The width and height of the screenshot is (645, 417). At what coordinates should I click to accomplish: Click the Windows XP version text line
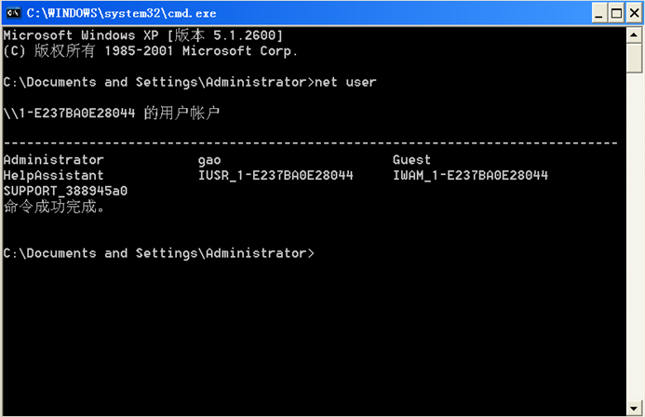143,35
